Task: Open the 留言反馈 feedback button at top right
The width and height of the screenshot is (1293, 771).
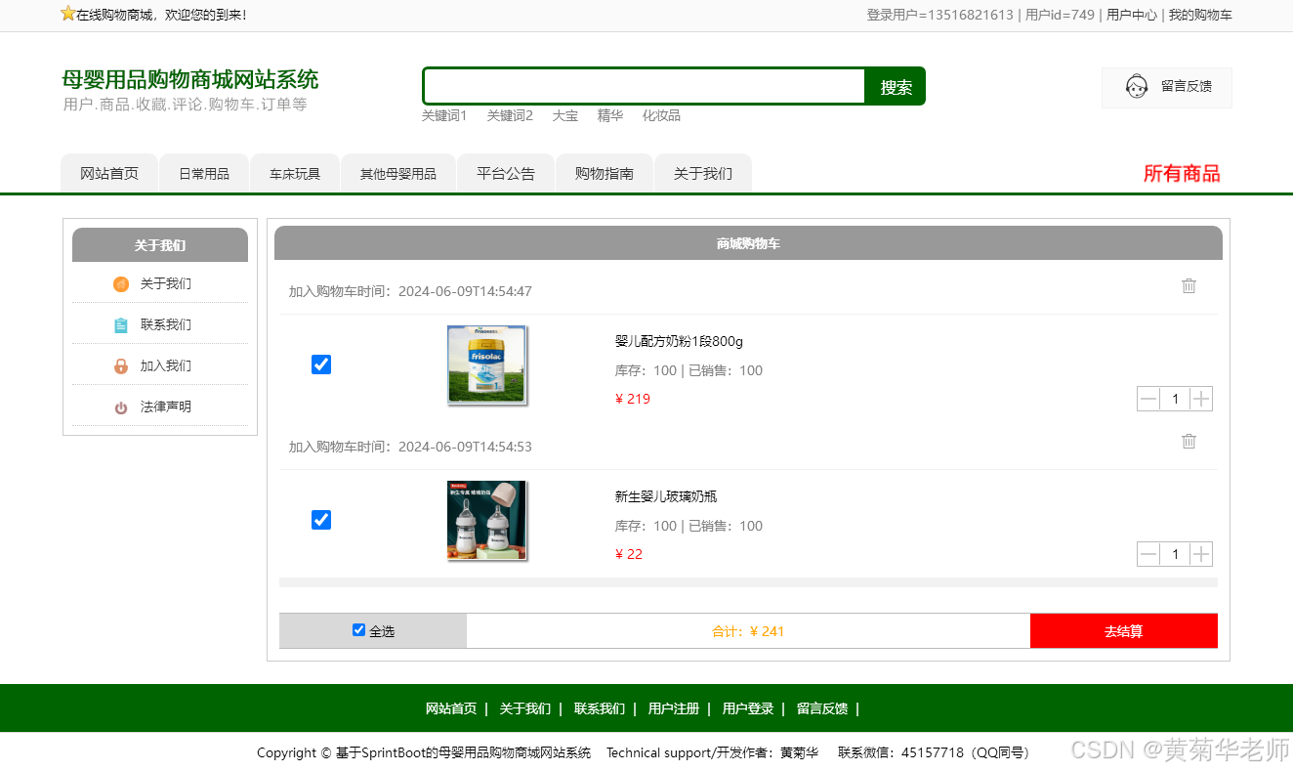Action: click(1167, 87)
